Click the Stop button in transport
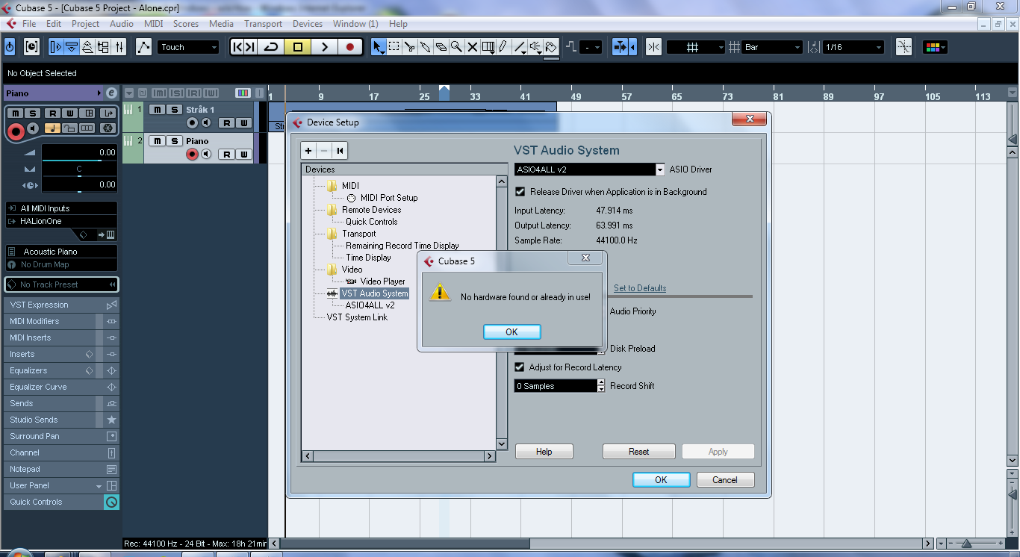 click(298, 47)
